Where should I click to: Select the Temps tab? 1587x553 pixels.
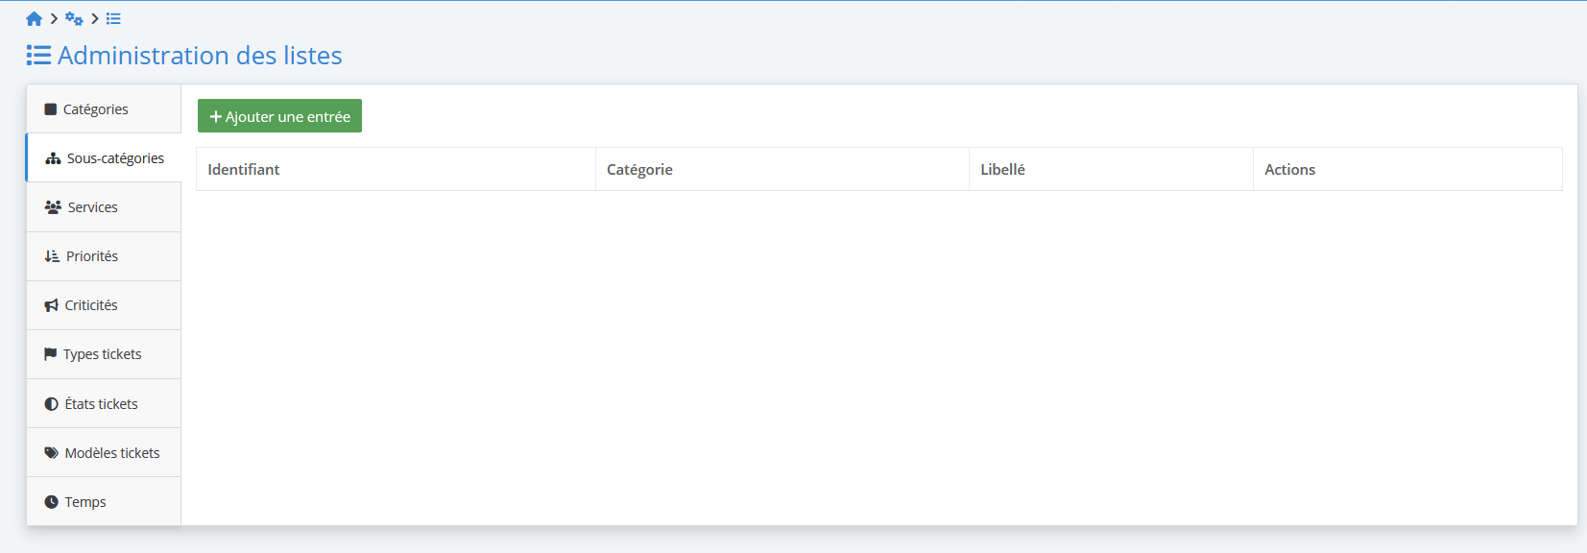(104, 502)
